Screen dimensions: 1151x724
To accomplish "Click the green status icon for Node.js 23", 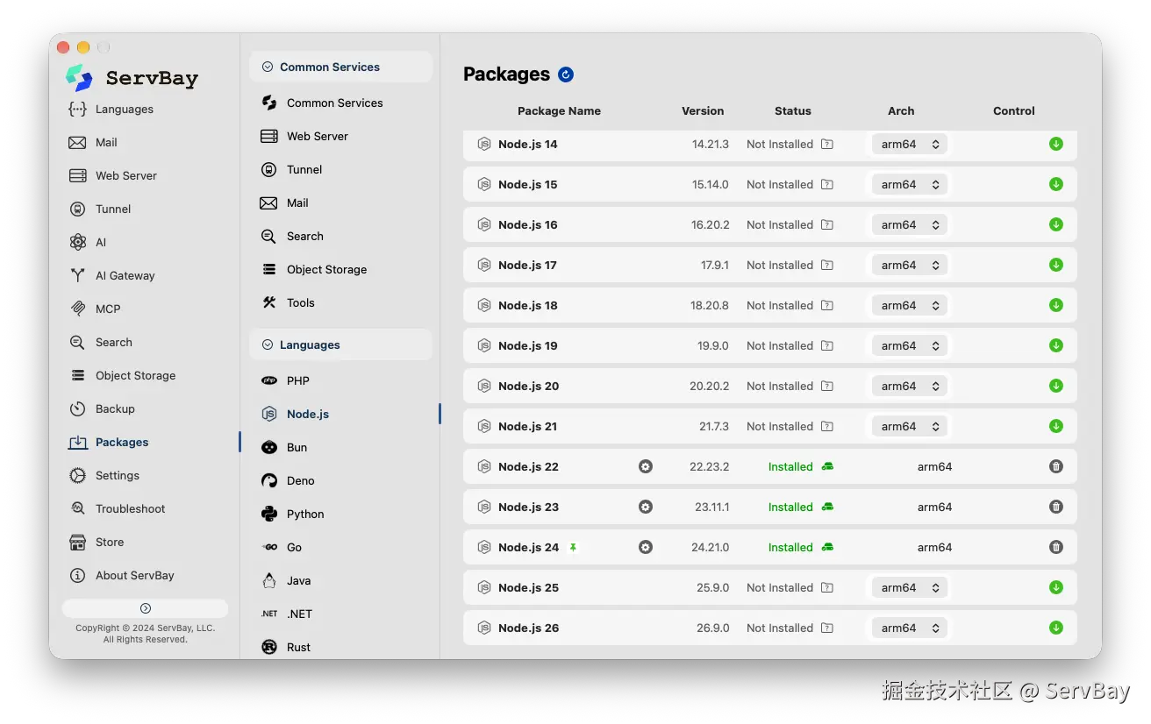I will point(827,507).
